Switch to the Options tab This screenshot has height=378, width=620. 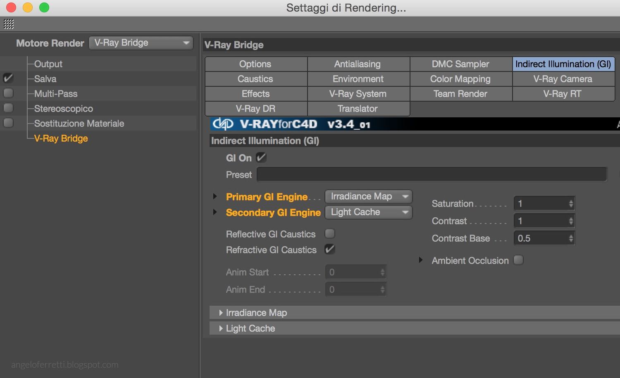pos(256,64)
